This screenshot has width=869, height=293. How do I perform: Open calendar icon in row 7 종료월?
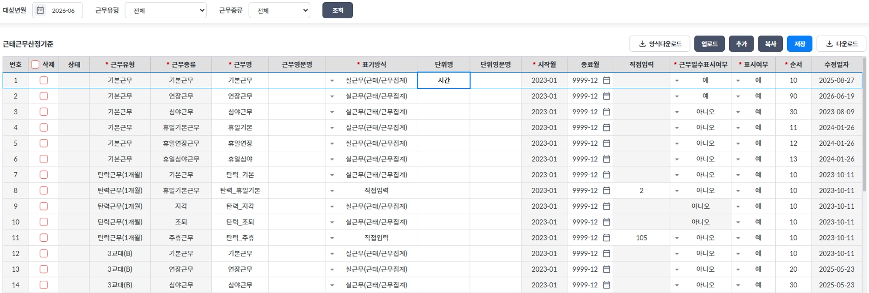pyautogui.click(x=606, y=175)
